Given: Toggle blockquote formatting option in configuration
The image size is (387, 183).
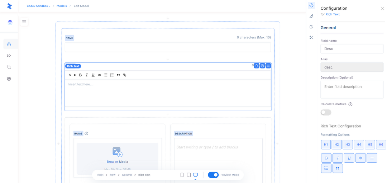Looking at the screenshot, I should pyautogui.click(x=338, y=168).
